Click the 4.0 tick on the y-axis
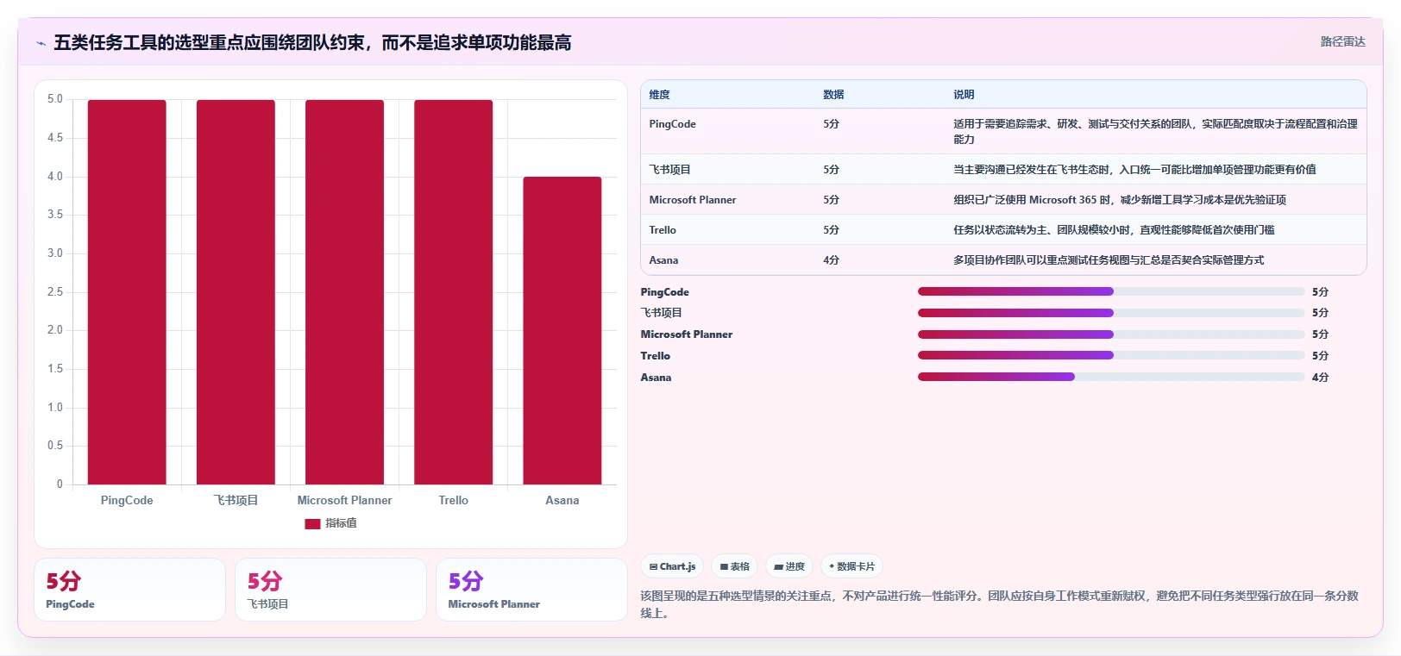1401x656 pixels. pyautogui.click(x=55, y=177)
